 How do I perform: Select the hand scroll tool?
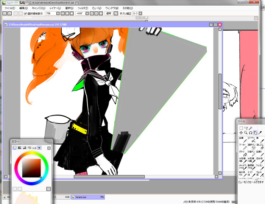pyautogui.click(x=255, y=133)
